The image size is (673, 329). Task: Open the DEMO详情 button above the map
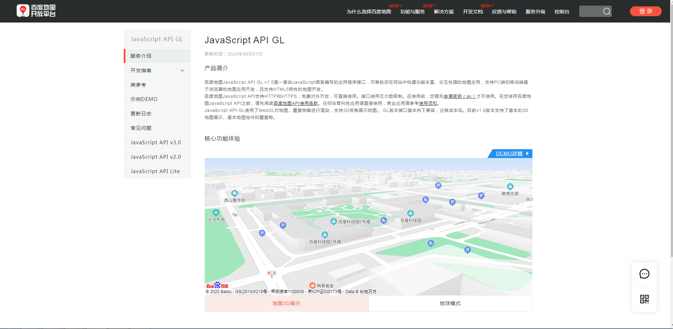509,153
